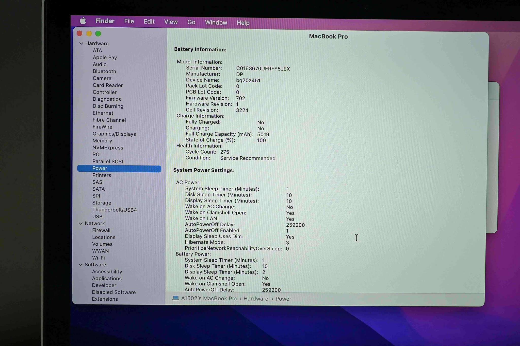Screen dimensions: 520x346
Task: Click Hardware in the path bar
Action: (x=256, y=299)
